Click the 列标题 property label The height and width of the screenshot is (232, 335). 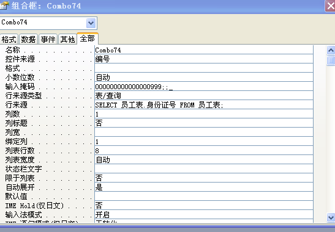click(17, 123)
